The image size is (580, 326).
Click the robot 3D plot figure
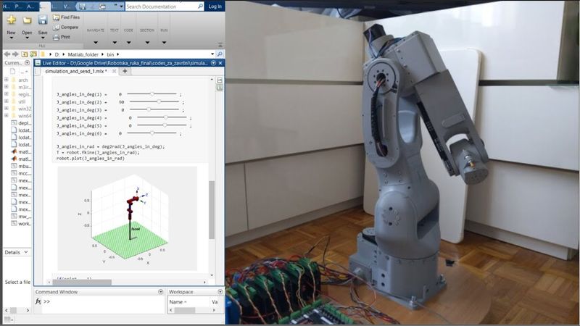128,218
